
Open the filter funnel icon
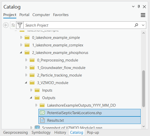tap(20, 25)
